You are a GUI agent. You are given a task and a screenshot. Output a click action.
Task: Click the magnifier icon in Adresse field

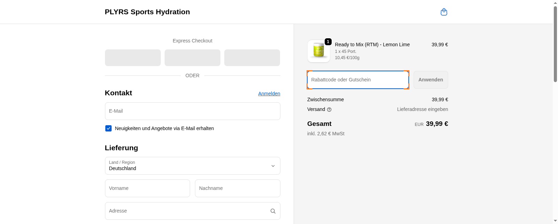[273, 211]
